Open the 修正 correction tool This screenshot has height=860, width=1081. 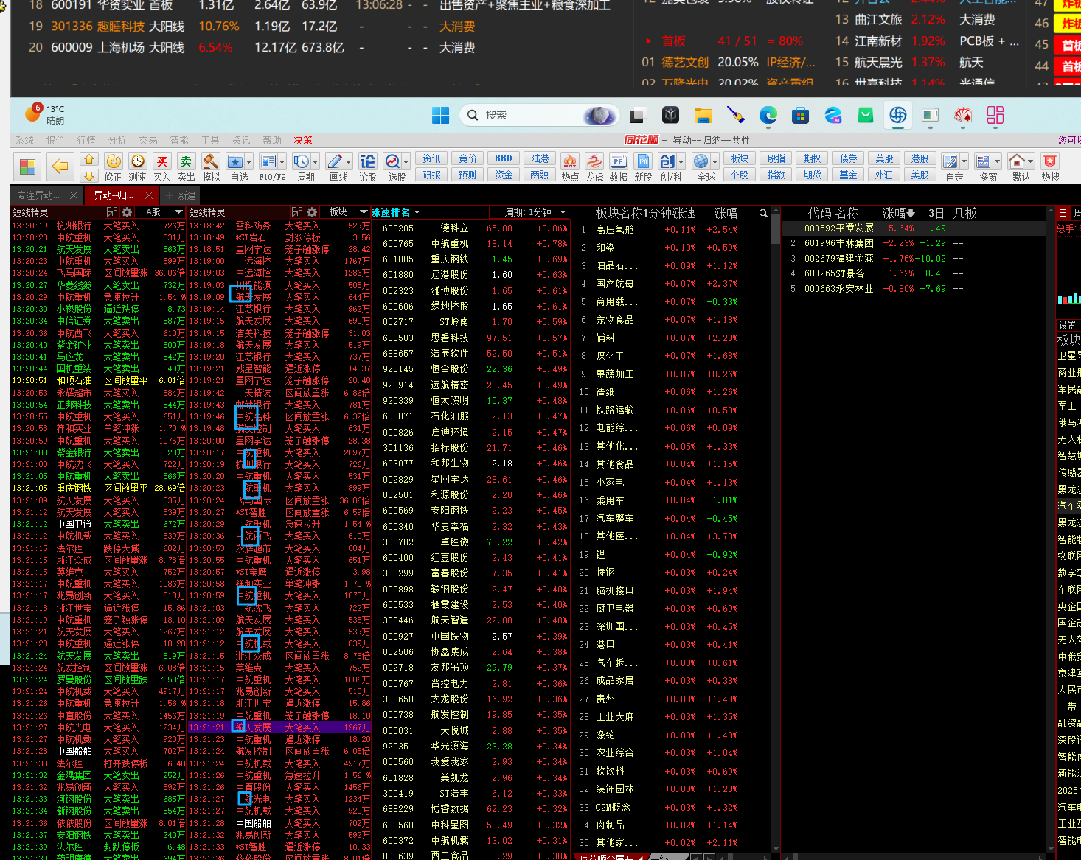pos(113,167)
